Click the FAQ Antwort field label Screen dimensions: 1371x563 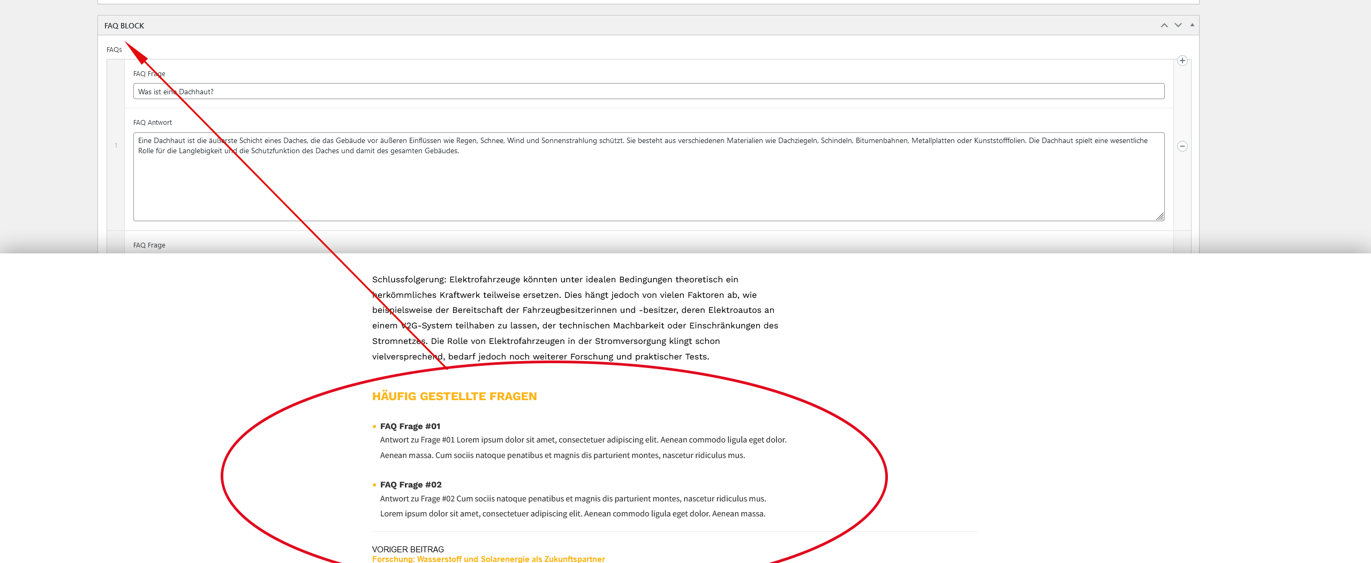point(153,123)
